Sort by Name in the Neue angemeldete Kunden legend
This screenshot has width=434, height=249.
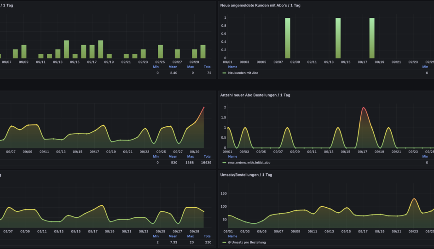pos(232,67)
